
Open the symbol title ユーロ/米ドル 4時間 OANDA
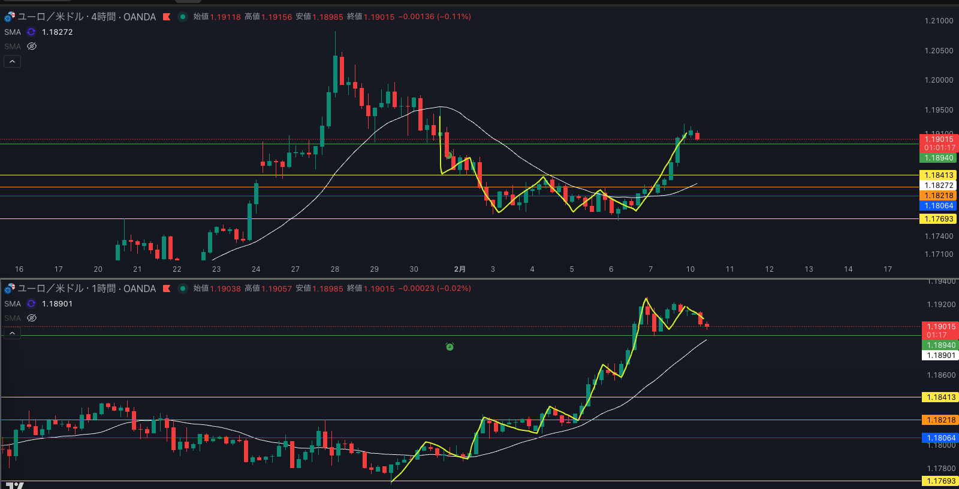(87, 17)
